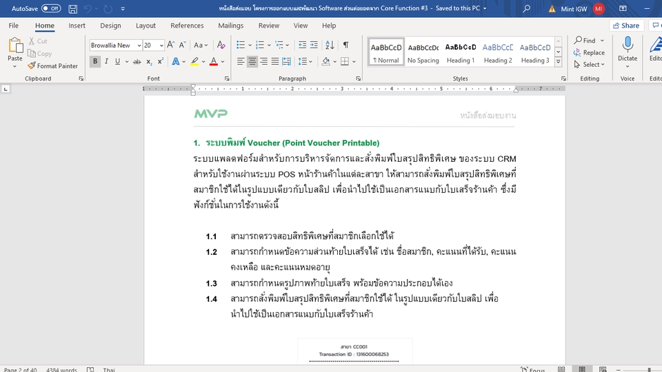Toggle Italic formatting

[106, 61]
